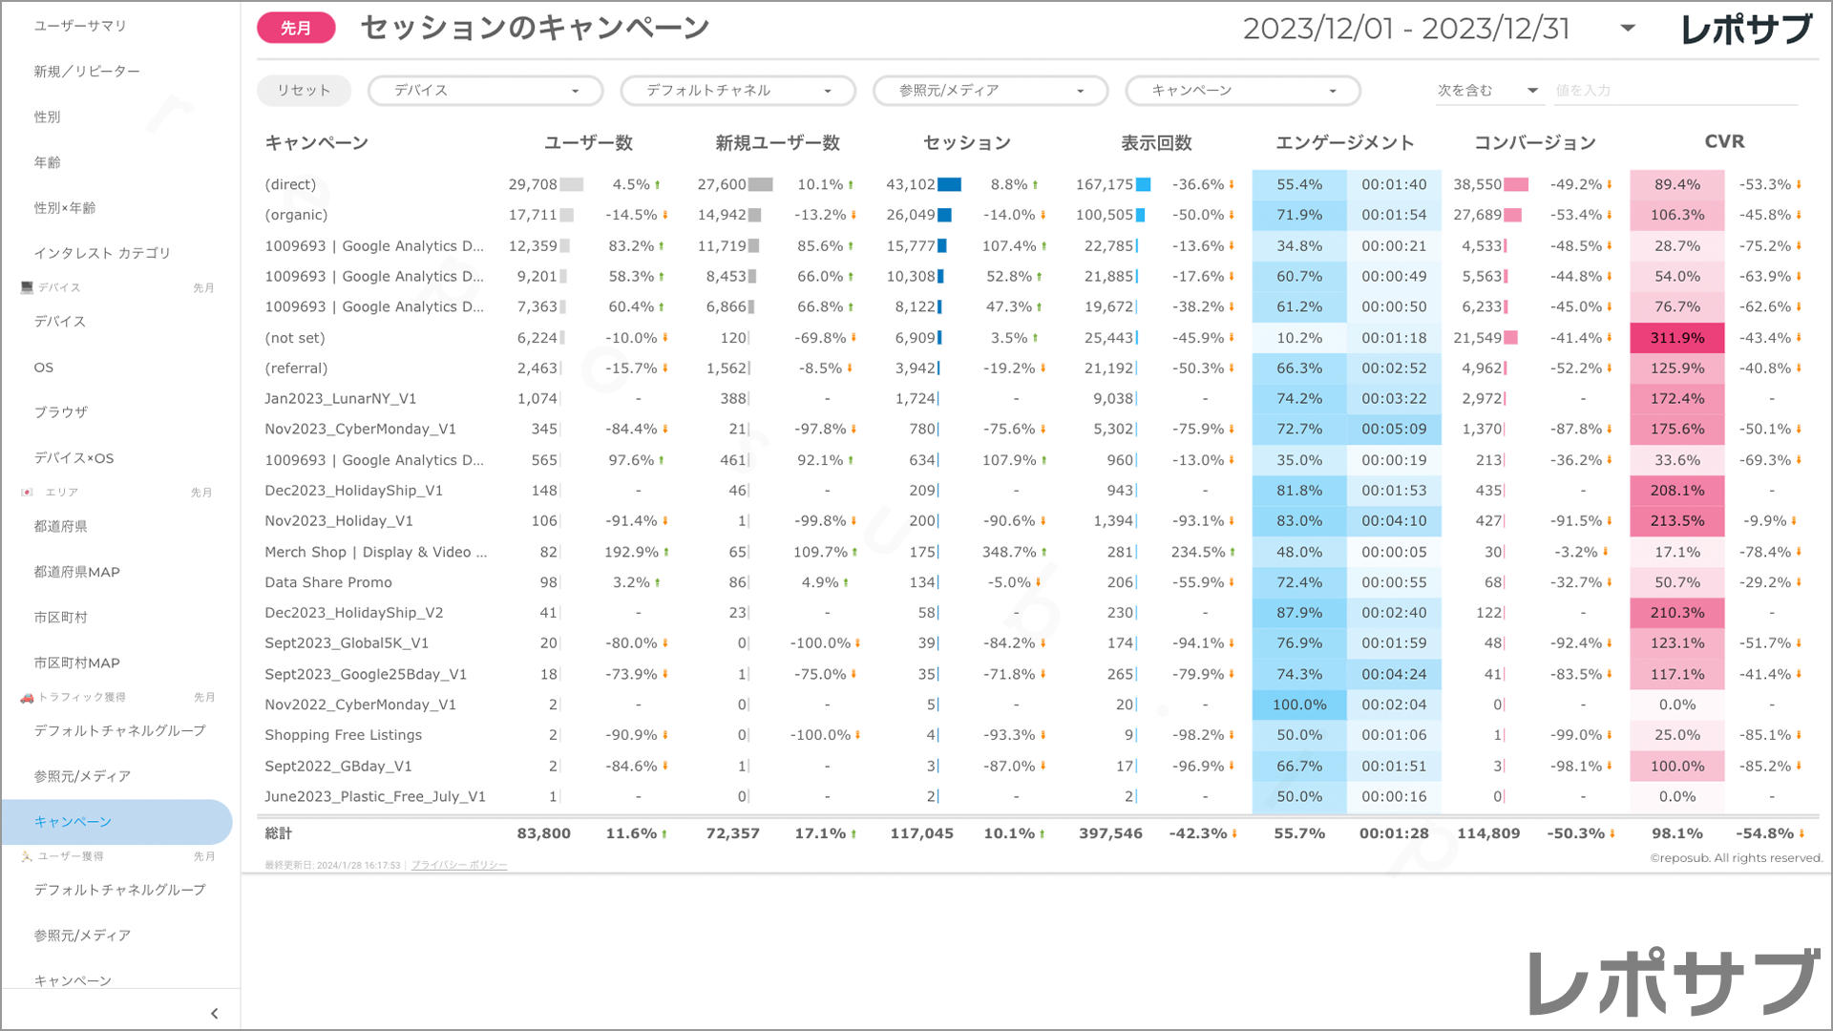This screenshot has width=1833, height=1031.
Task: Open the date range dropdown arrow
Action: pos(1628,29)
